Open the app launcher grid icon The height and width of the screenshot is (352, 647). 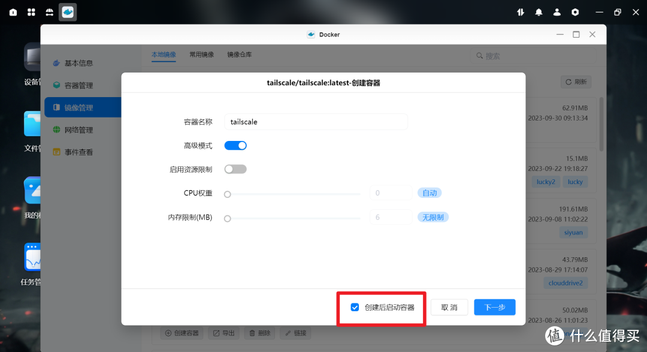[x=31, y=12]
